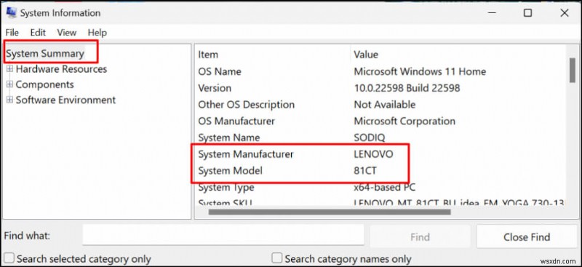This screenshot has height=267, width=582.
Task: Open the Help menu
Action: (97, 33)
